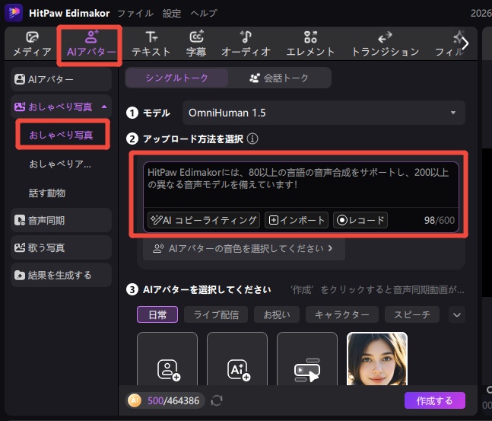Open 結果を生成する in the sidebar

click(x=61, y=276)
